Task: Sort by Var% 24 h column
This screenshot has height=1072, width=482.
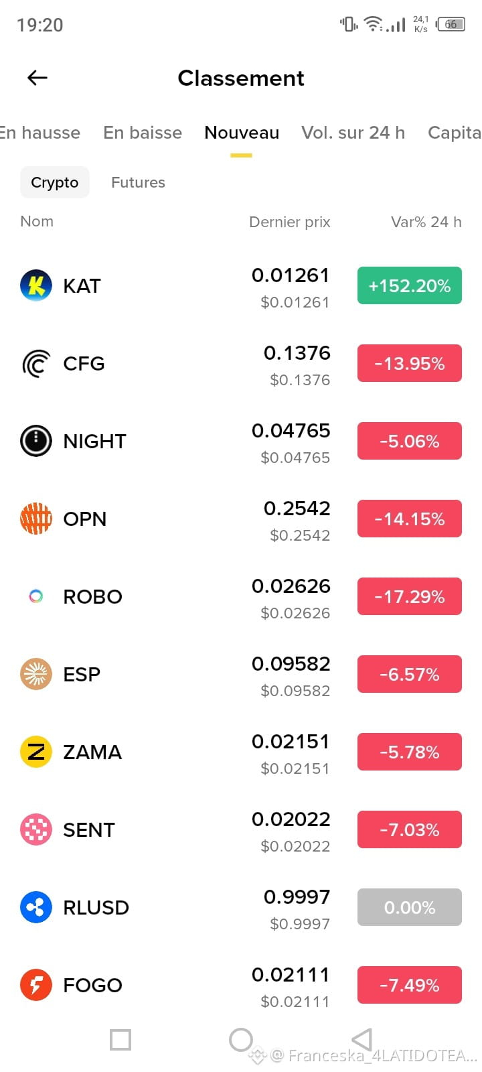Action: pyautogui.click(x=426, y=222)
